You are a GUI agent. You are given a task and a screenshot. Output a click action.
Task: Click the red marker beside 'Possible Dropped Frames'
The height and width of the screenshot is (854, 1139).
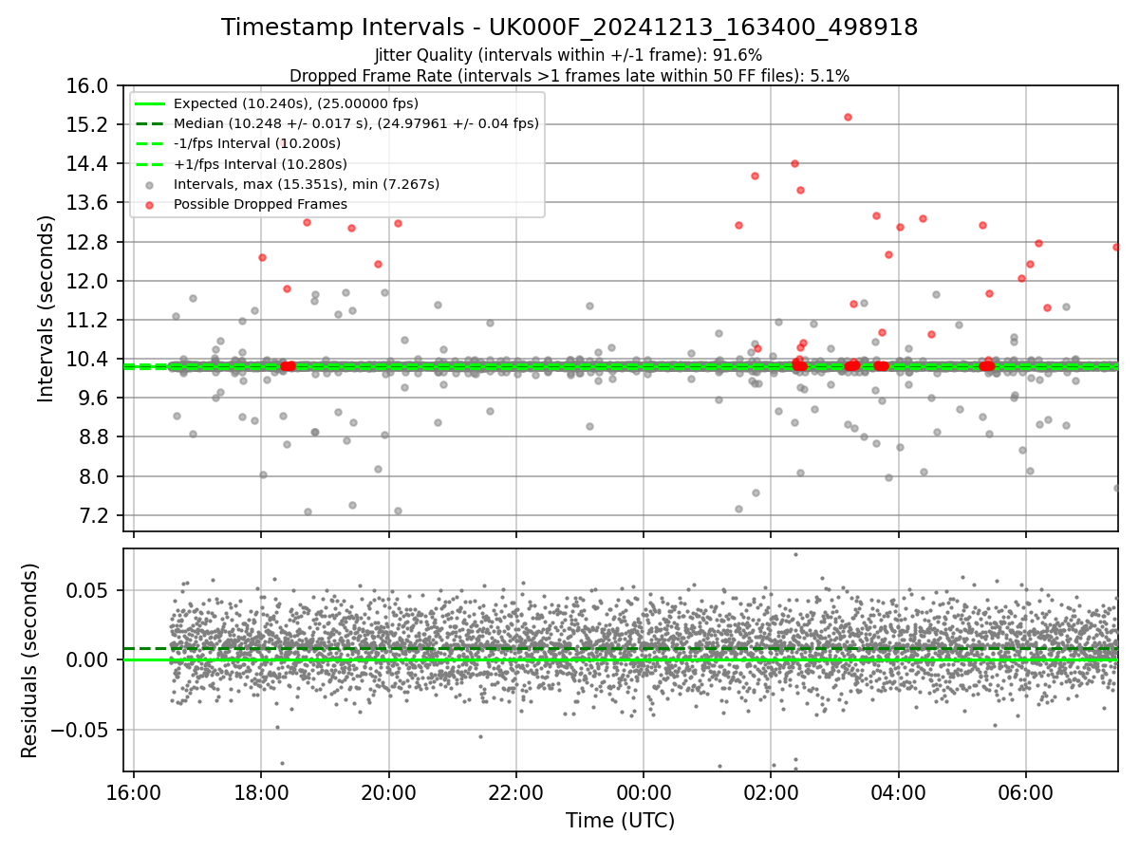click(152, 204)
